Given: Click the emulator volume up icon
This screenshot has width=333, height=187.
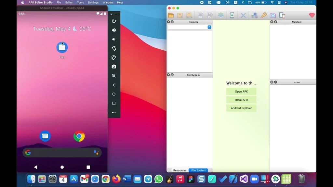Looking at the screenshot, I should (114, 30).
